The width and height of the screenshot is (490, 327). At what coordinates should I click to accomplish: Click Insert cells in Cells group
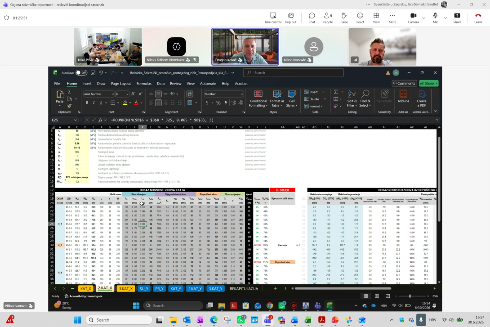[311, 92]
